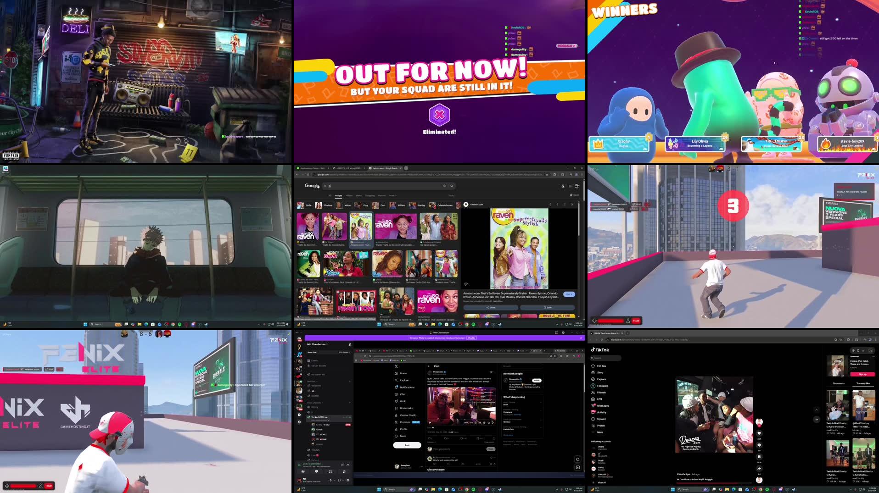
Task: Expand More in the TikTok sidebar
Action: [x=601, y=432]
